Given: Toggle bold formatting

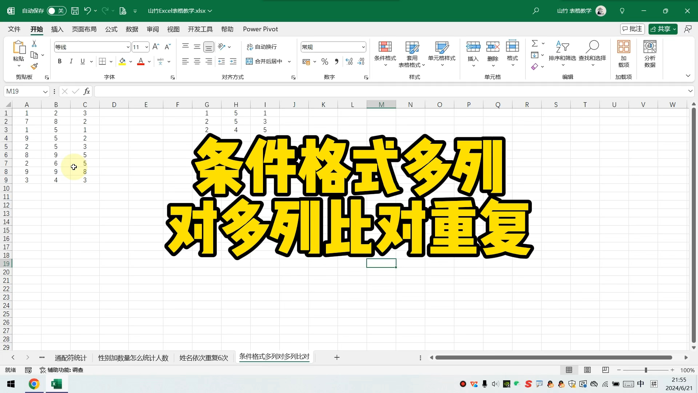Looking at the screenshot, I should (x=60, y=61).
